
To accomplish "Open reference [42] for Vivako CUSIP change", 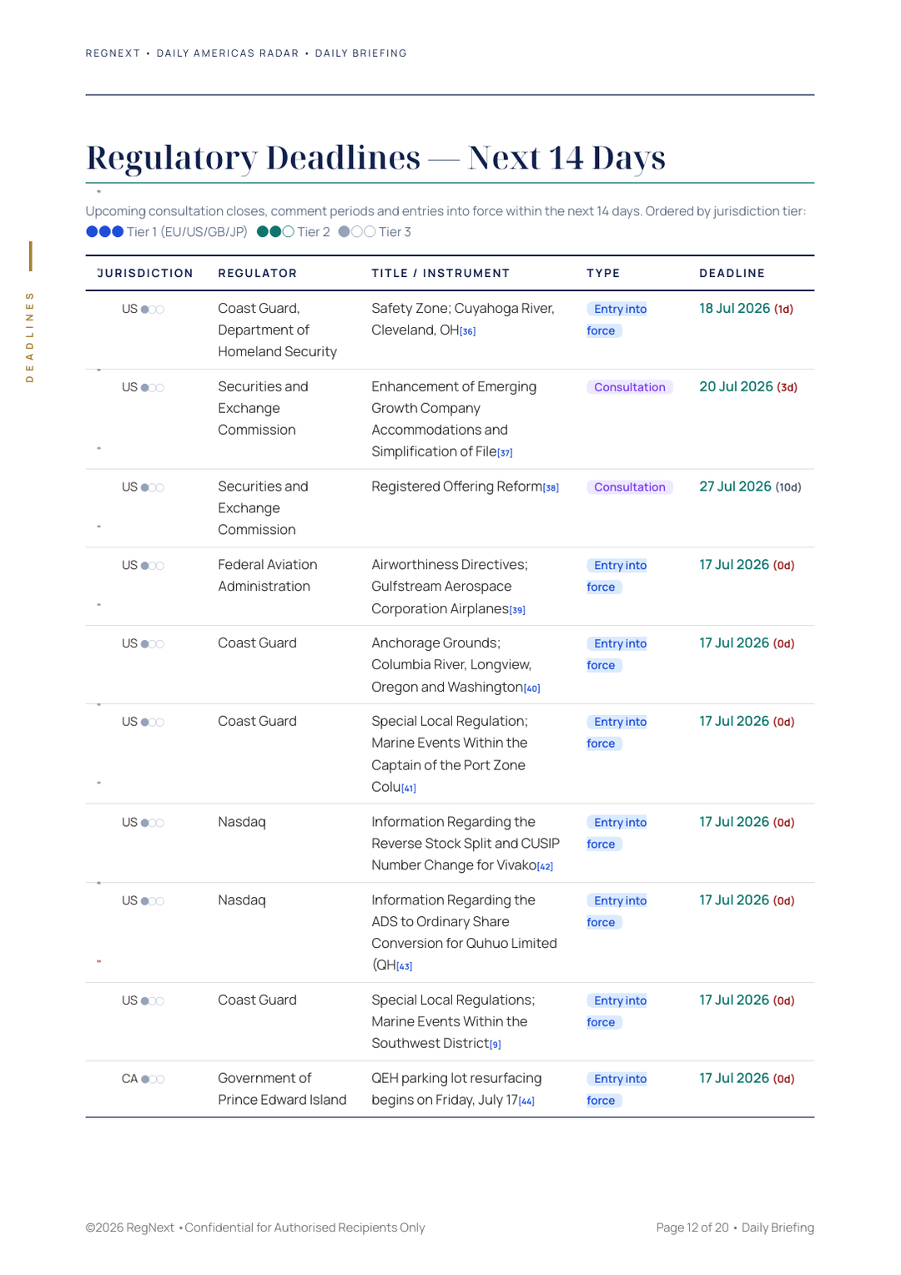I will (545, 867).
